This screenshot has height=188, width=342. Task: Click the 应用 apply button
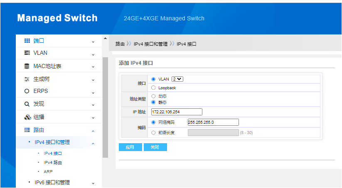[130, 147]
